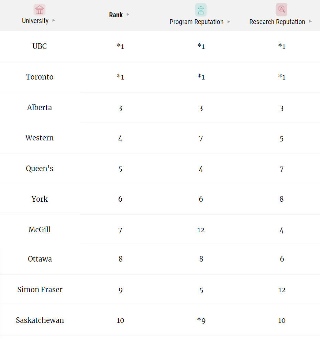Open Program Reputation sort arrow
This screenshot has width=320, height=339.
tap(229, 22)
